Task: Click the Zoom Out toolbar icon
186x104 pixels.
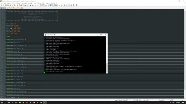Action: [x=38, y=5]
